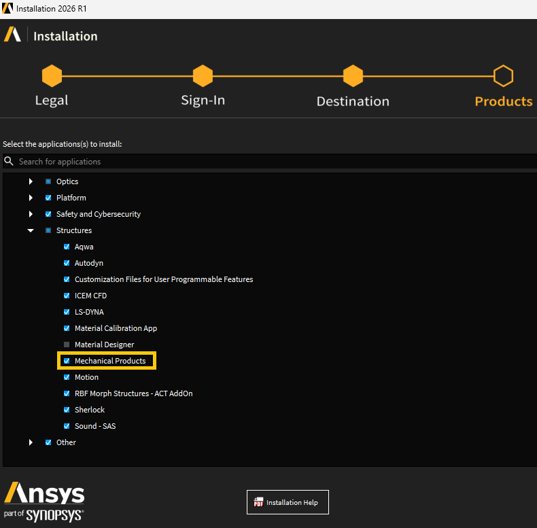537x528 pixels.
Task: Select Safety and Cybersecurity label
Action: pyautogui.click(x=99, y=214)
